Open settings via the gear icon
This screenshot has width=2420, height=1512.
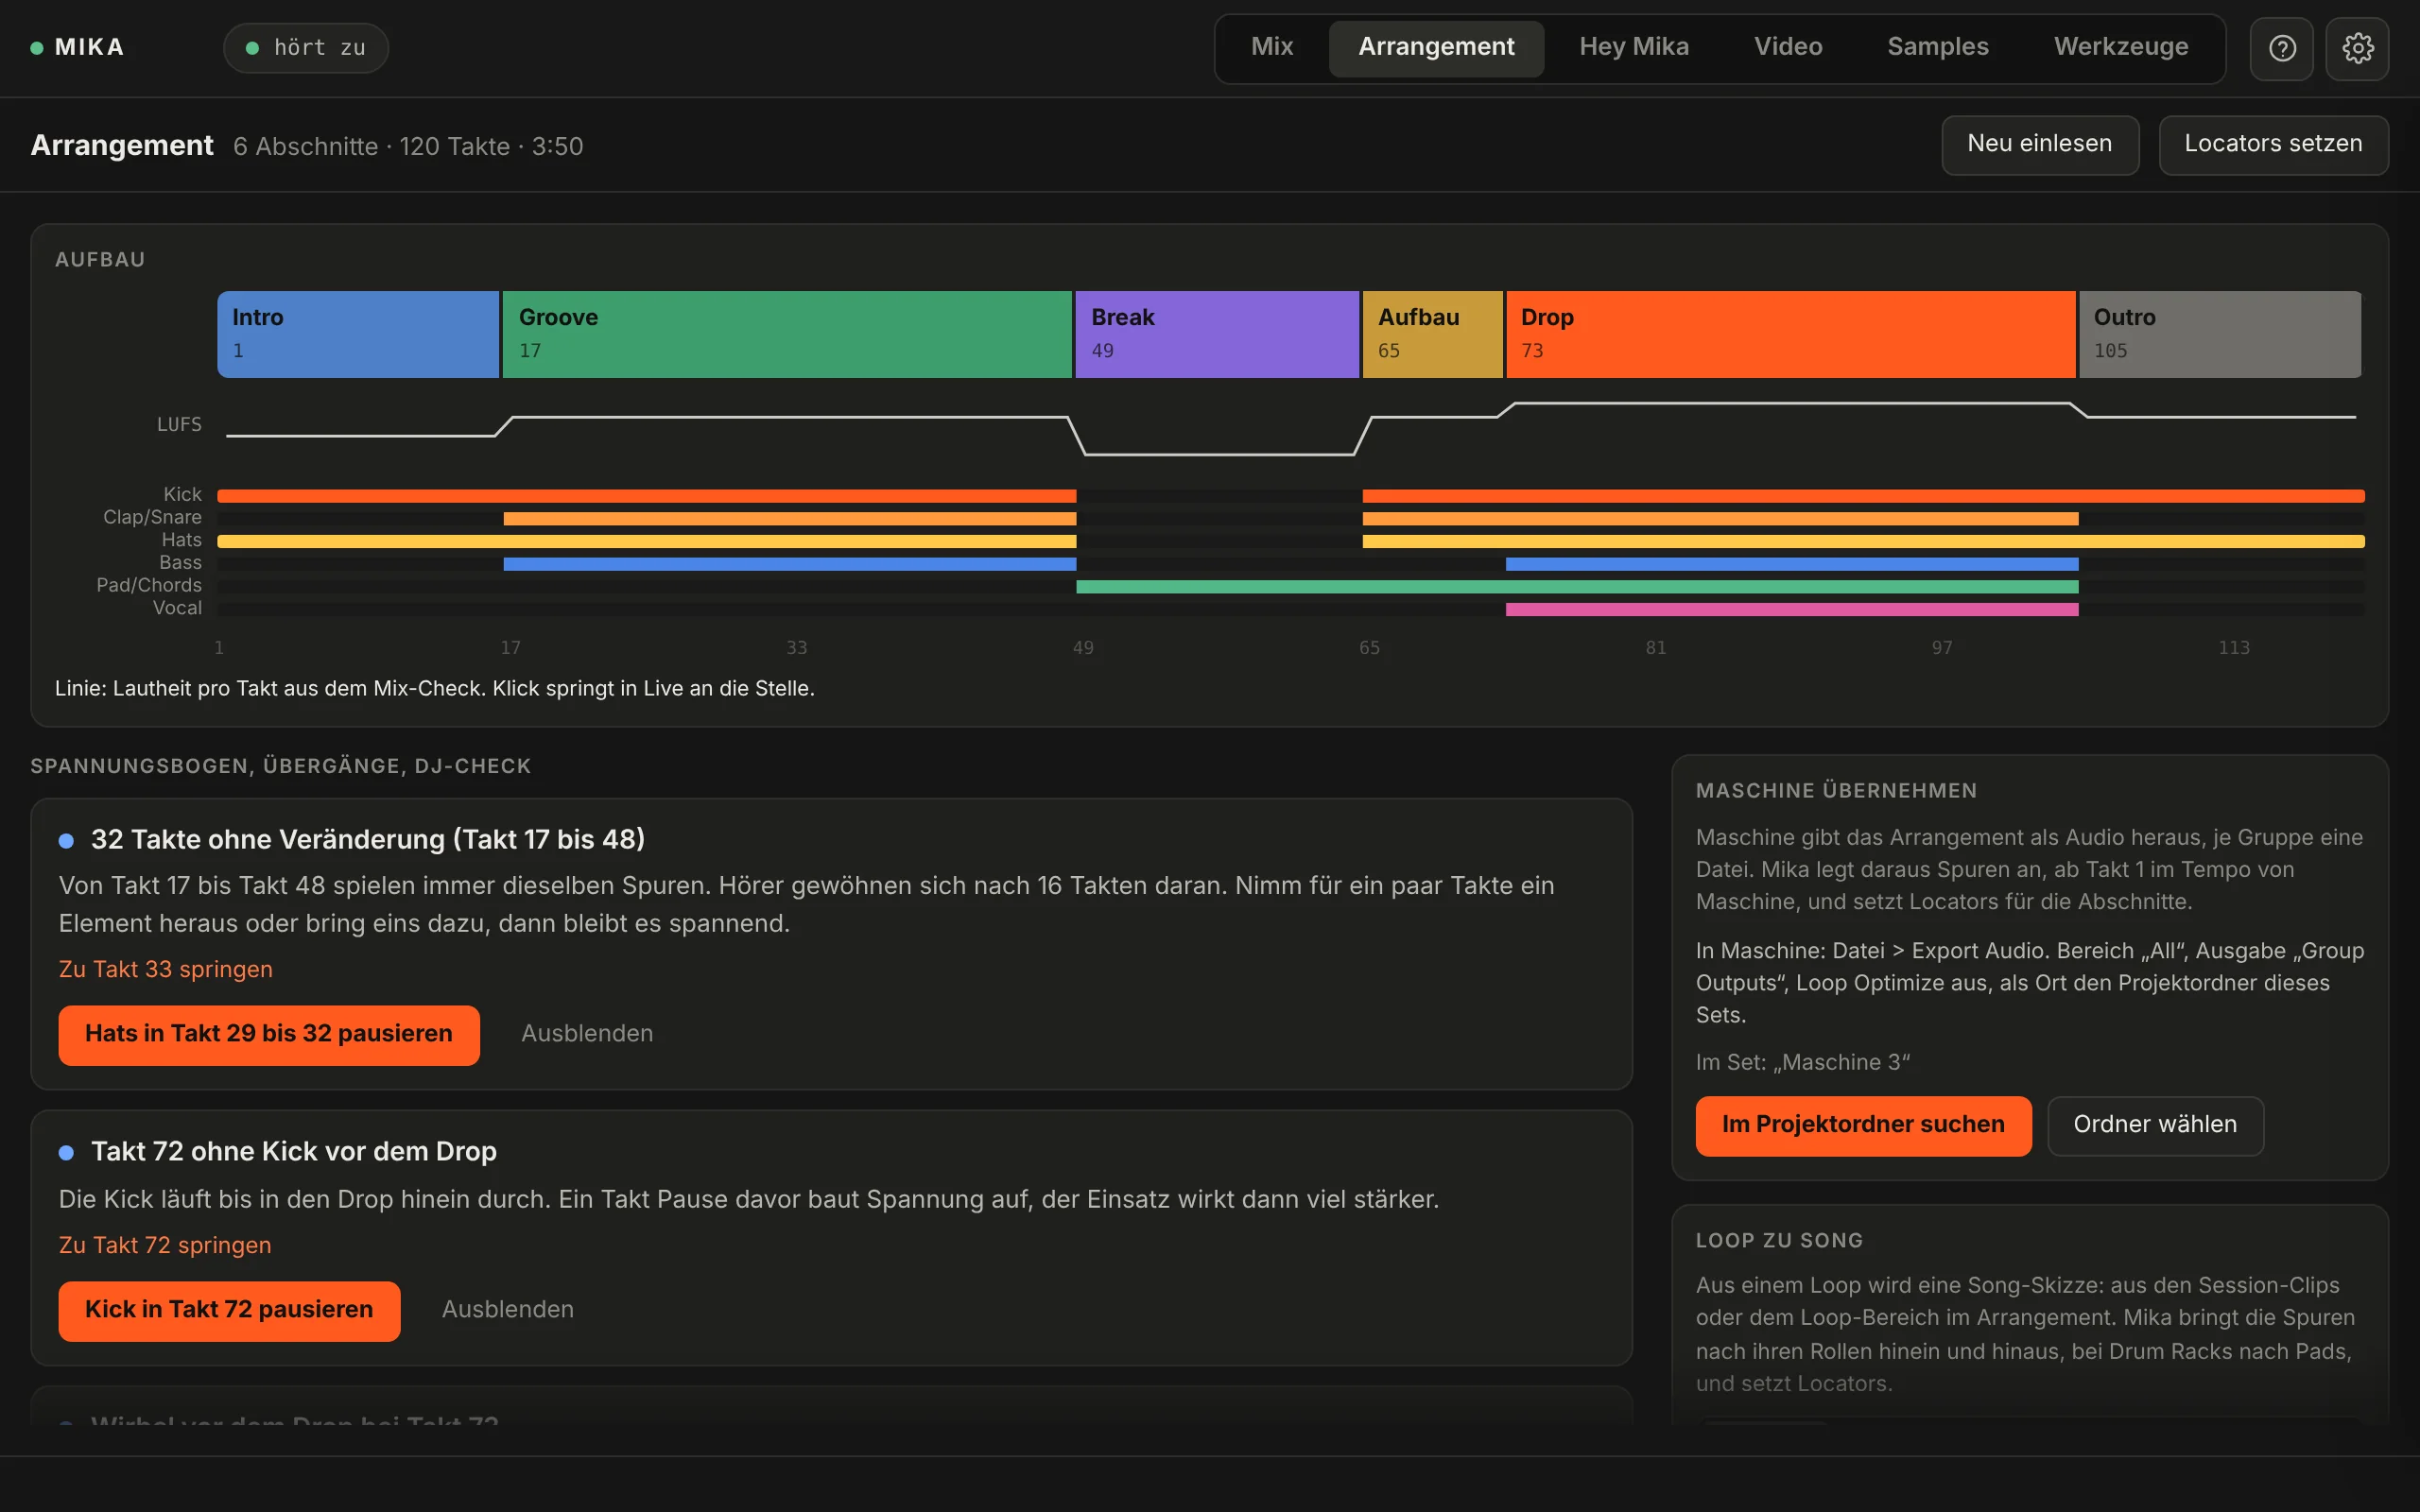point(2357,48)
